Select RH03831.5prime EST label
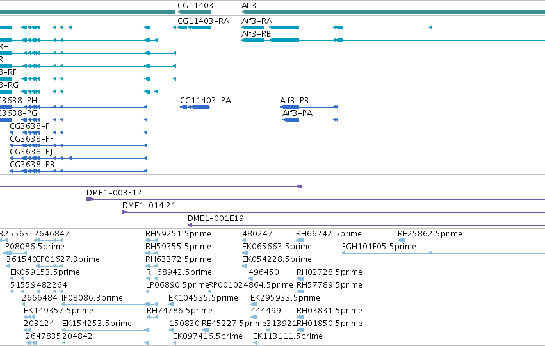The width and height of the screenshot is (545, 346). tap(329, 311)
